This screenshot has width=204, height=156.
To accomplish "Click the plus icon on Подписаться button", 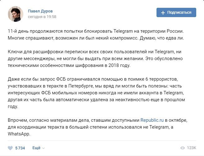I will point(163,12).
